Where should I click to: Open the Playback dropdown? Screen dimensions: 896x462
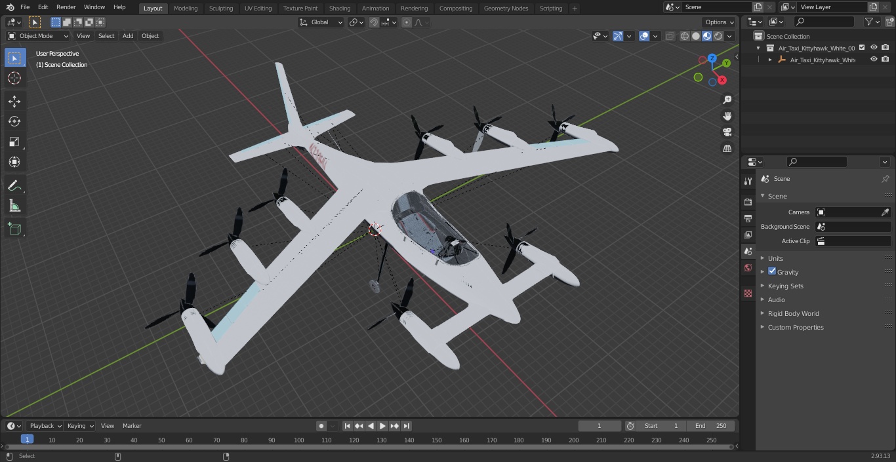[45, 426]
